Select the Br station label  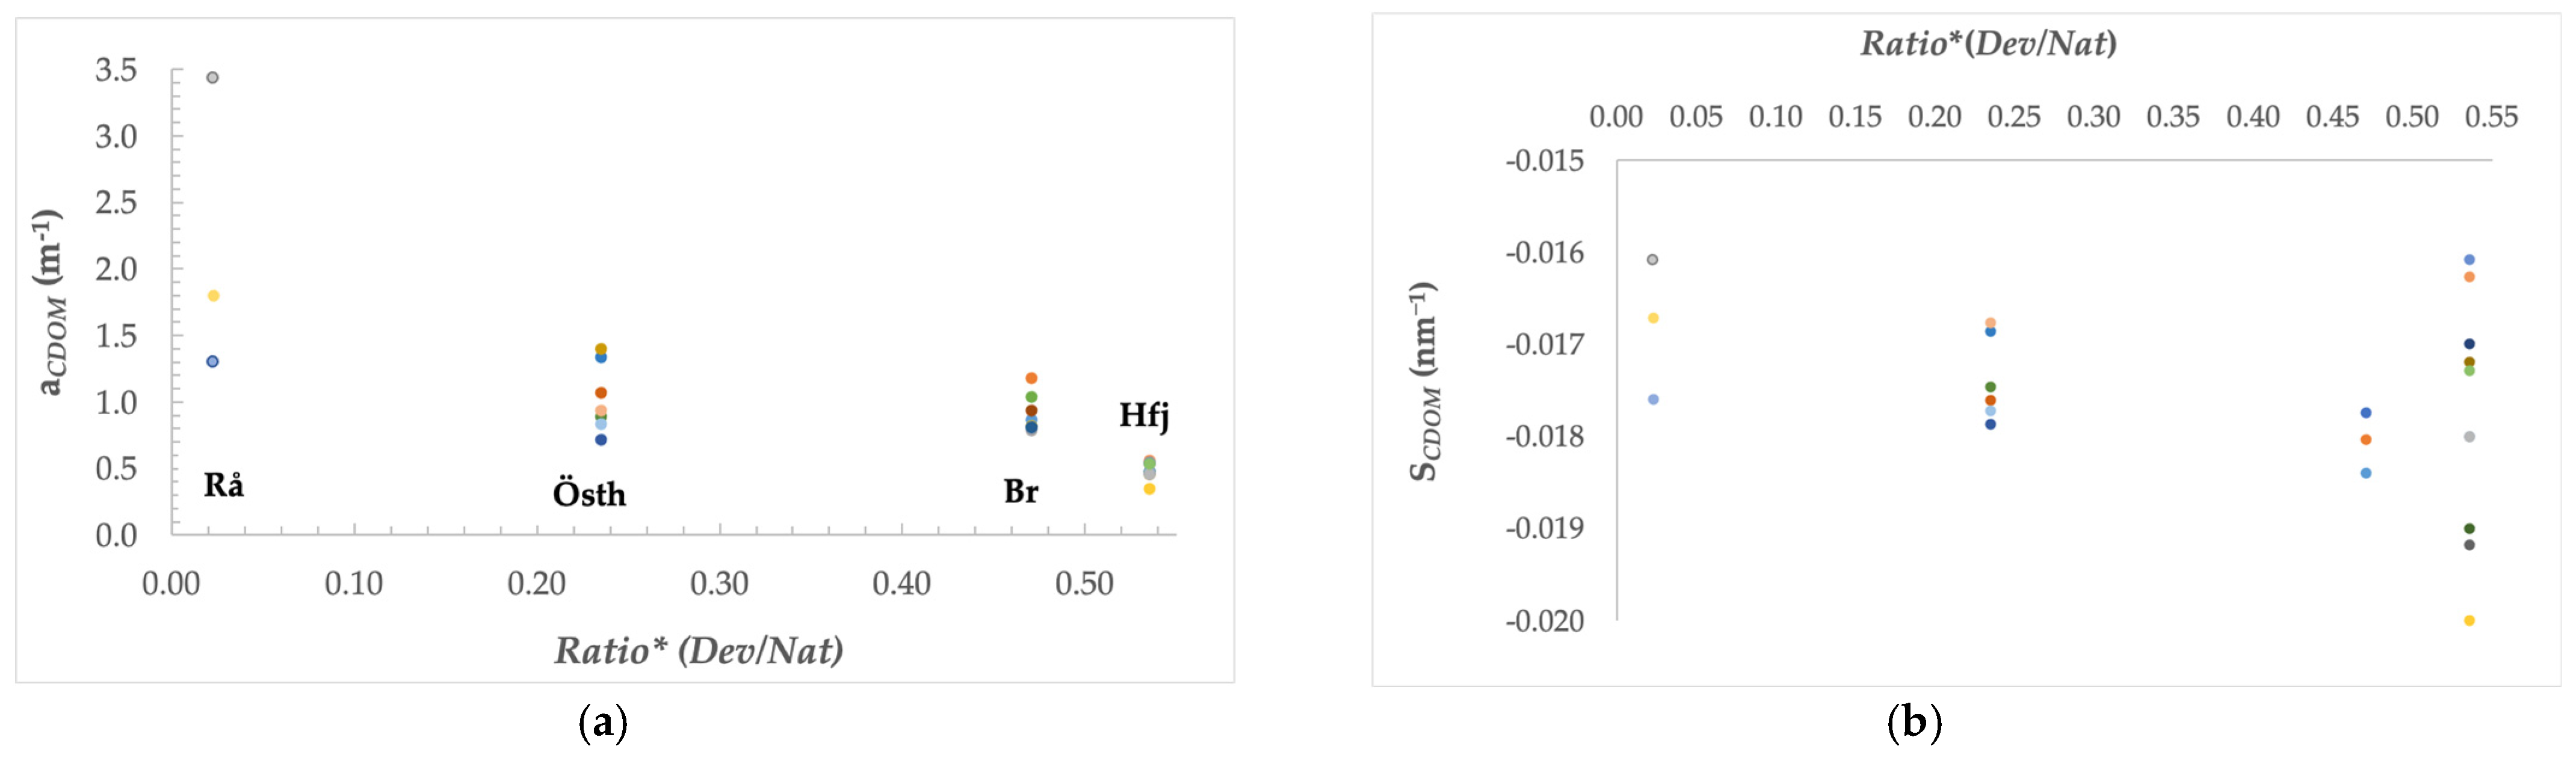point(1021,491)
